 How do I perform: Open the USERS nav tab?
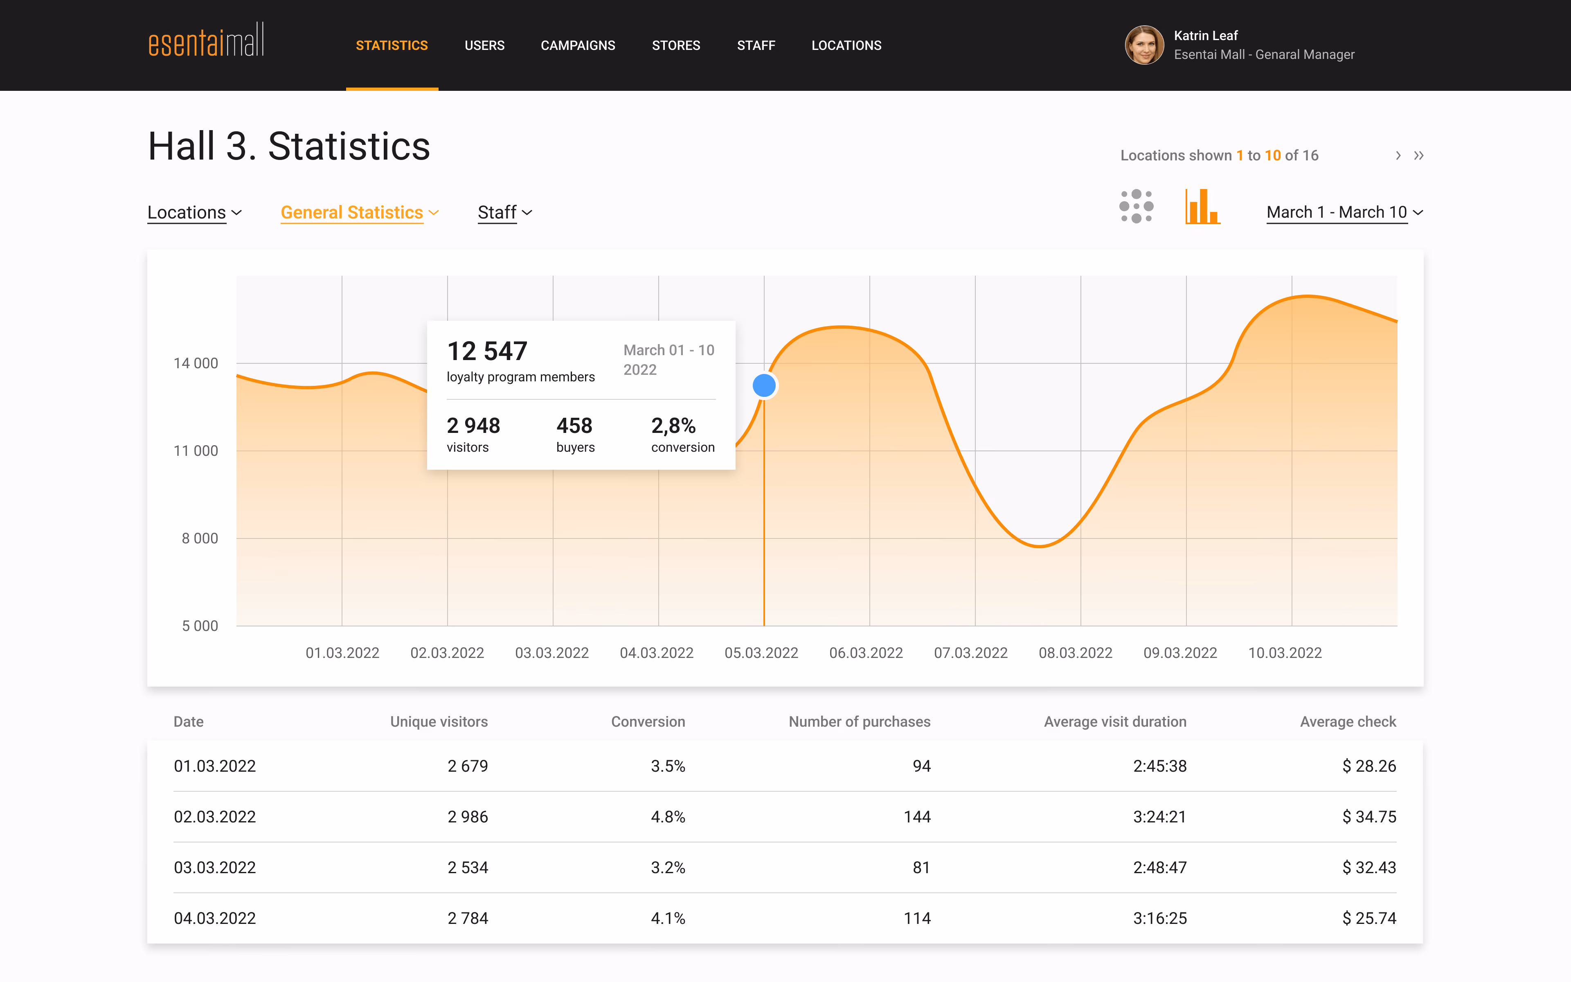tap(484, 45)
